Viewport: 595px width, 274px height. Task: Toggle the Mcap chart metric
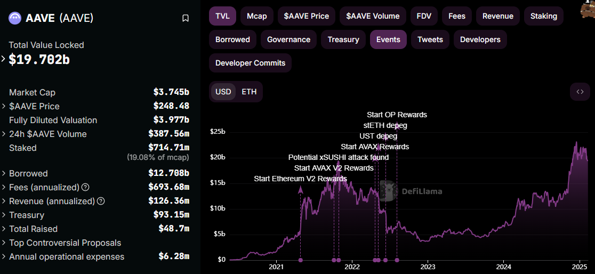tap(257, 16)
